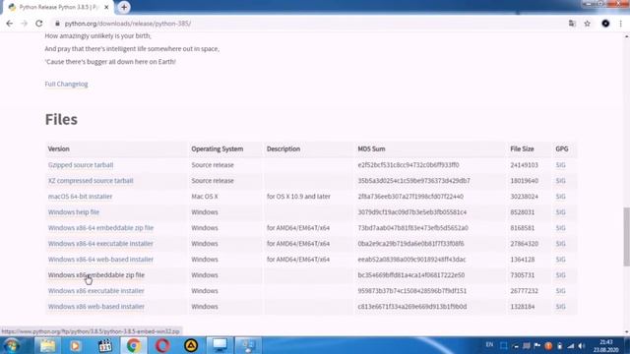Open SIG for macOS 64-bit installer
630x354 pixels.
(560, 197)
